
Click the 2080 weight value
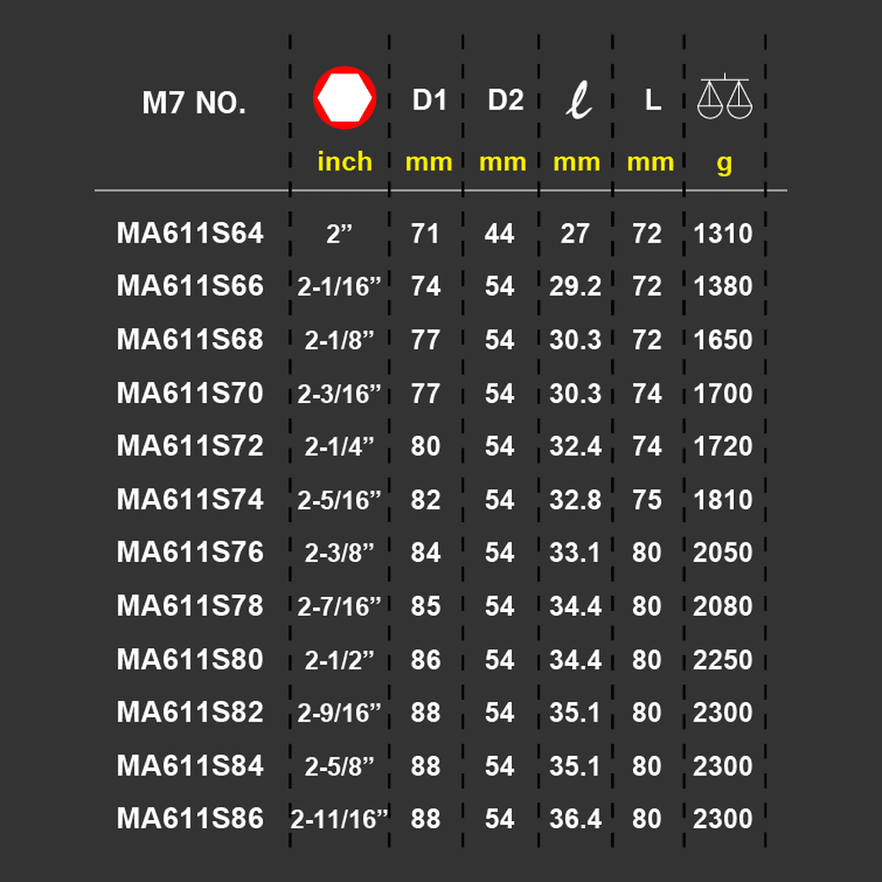click(723, 606)
